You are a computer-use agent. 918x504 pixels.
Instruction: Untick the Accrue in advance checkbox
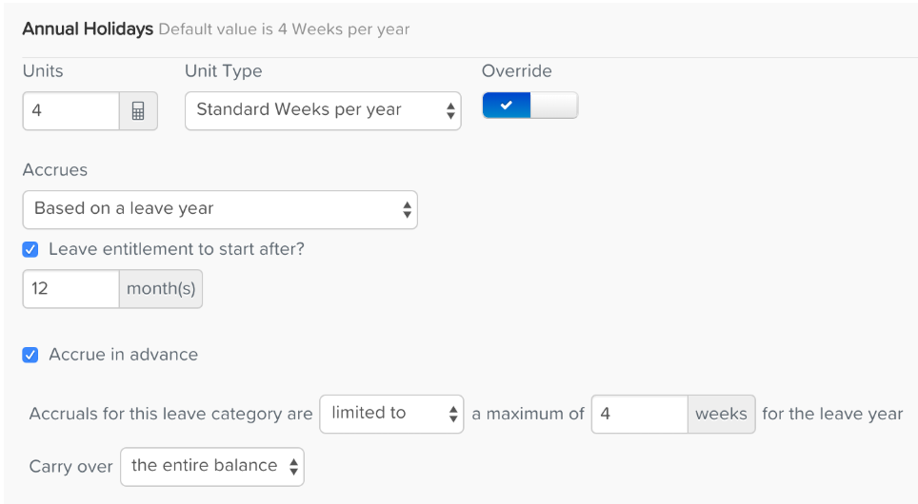click(30, 355)
